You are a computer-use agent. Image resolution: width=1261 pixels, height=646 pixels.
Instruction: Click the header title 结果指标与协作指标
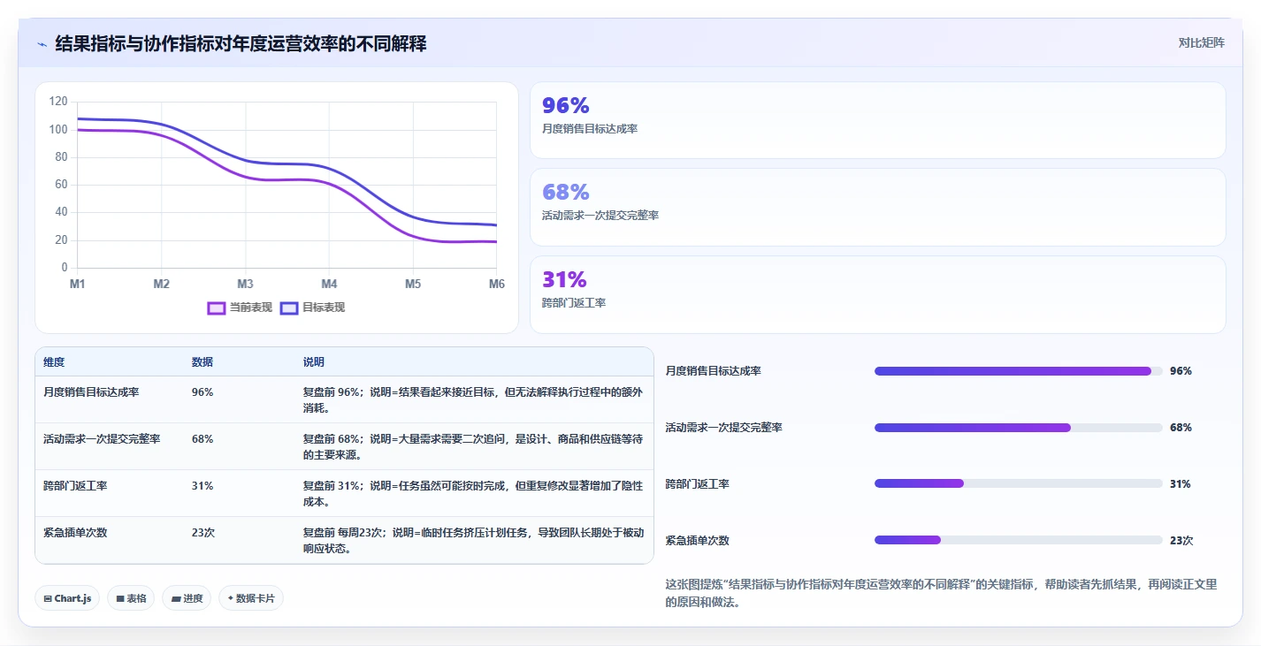[x=241, y=43]
